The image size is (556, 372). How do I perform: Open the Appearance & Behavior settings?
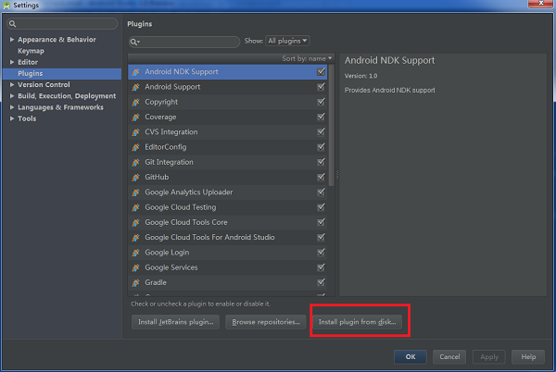click(57, 39)
